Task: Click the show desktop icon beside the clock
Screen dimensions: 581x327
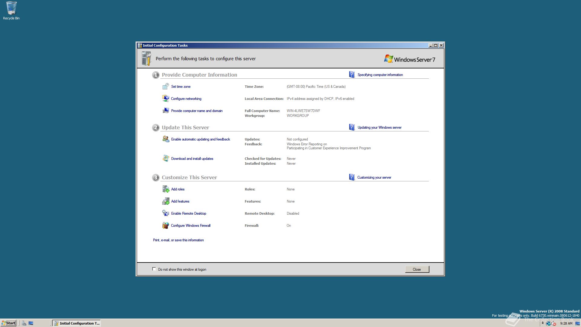Action: [577, 323]
